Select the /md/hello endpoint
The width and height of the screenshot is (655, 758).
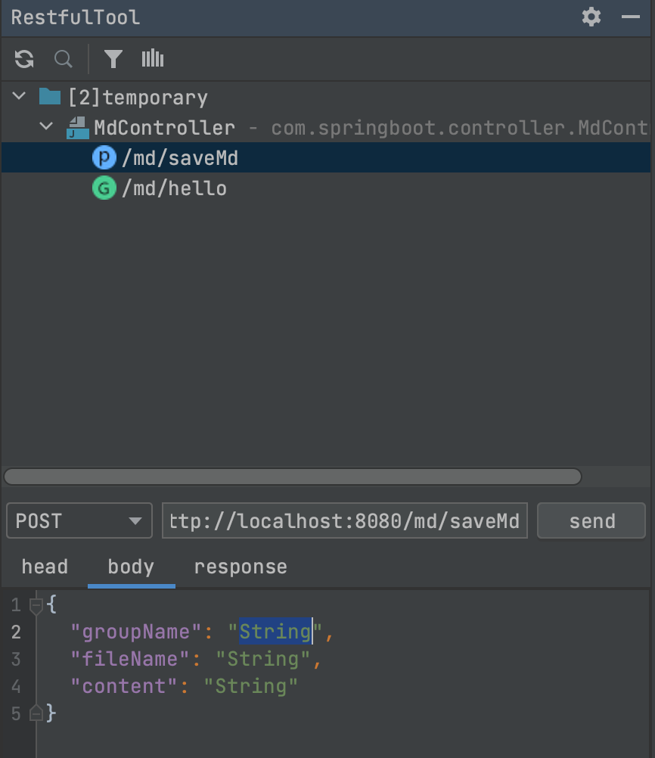point(174,188)
